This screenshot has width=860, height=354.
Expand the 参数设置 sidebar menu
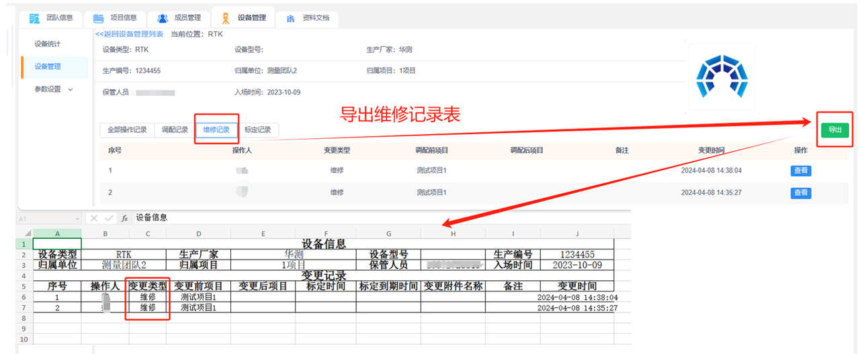(x=54, y=89)
